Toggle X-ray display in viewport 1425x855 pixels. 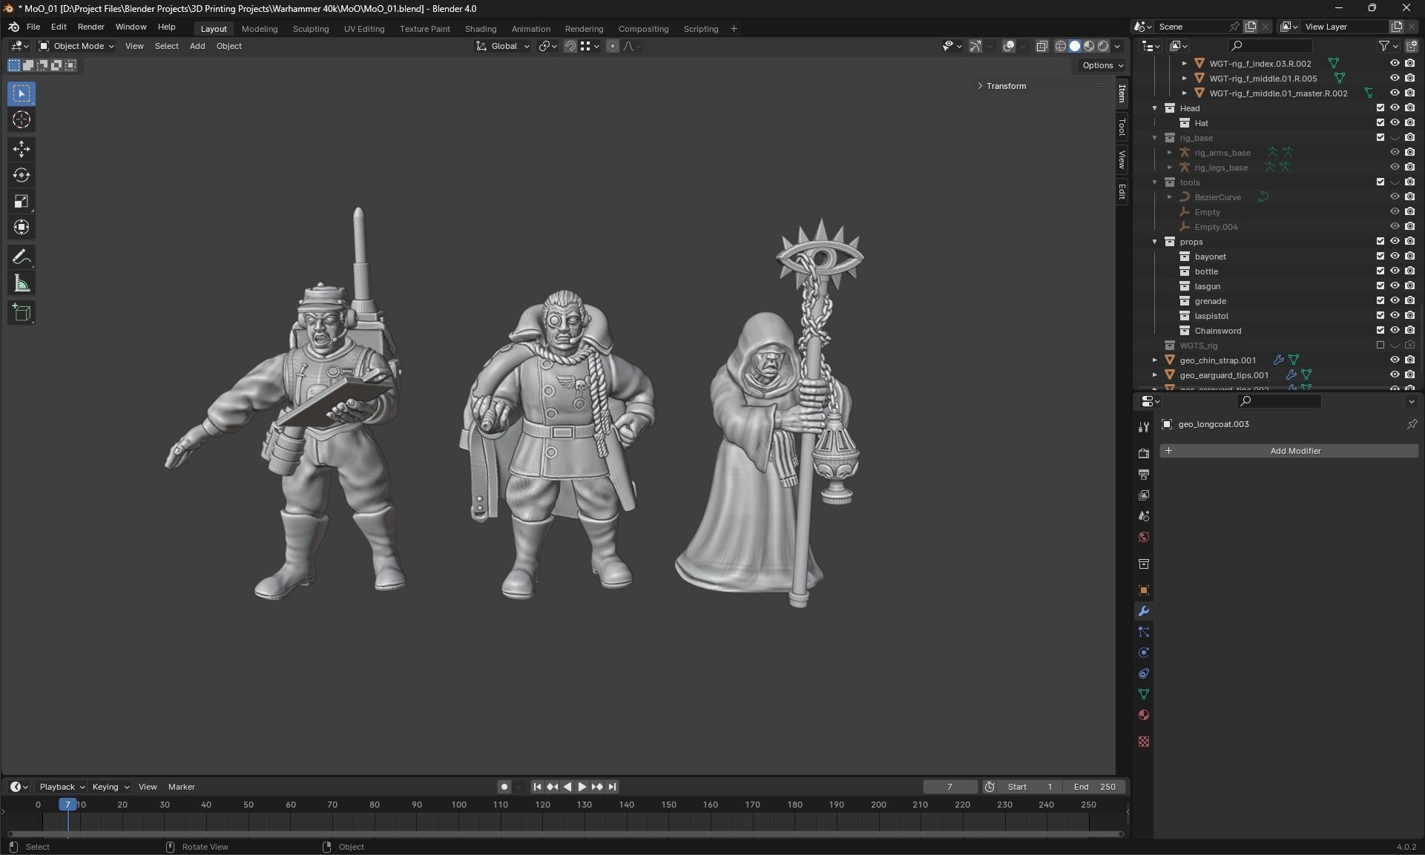pos(1041,46)
